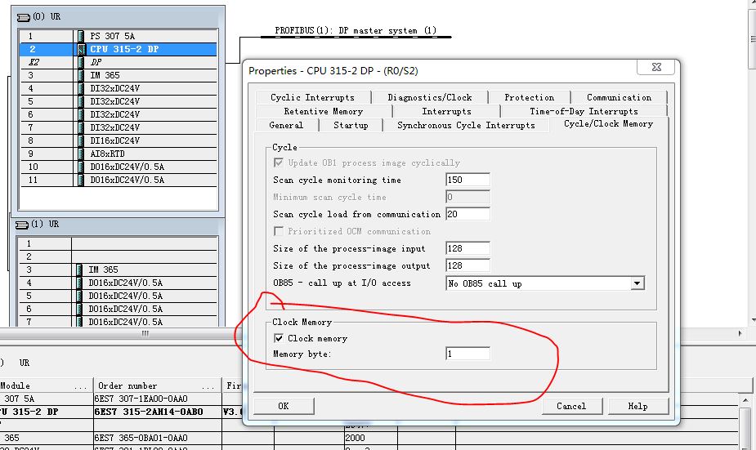Image resolution: width=756 pixels, height=450 pixels.
Task: Click the module icon in rack 1 slot 6
Action: [x=79, y=309]
